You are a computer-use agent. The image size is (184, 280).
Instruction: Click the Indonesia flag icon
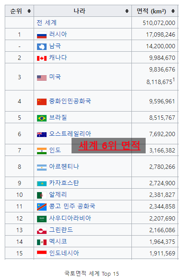42,254
